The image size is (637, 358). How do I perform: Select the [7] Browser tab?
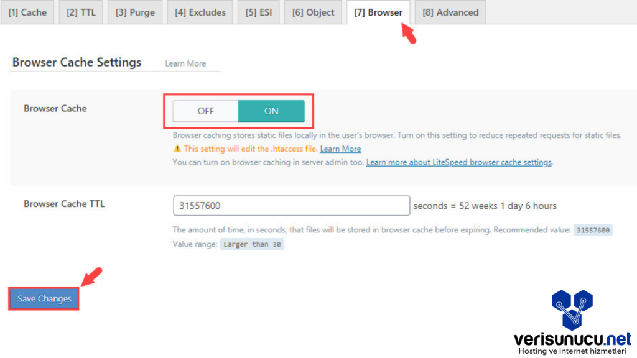pyautogui.click(x=378, y=12)
